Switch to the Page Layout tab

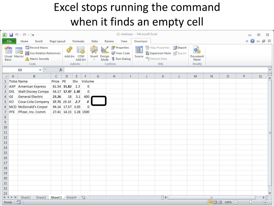[58, 41]
